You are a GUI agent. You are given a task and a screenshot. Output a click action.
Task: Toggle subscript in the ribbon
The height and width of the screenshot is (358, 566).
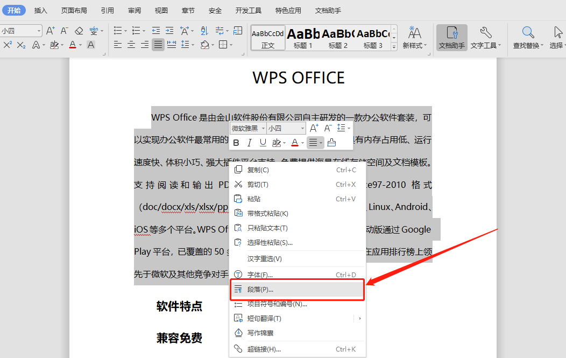(x=22, y=45)
